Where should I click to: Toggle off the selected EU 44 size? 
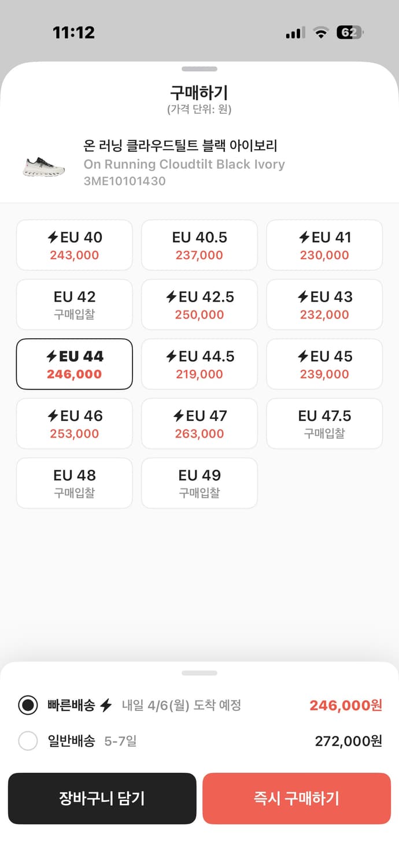click(74, 364)
